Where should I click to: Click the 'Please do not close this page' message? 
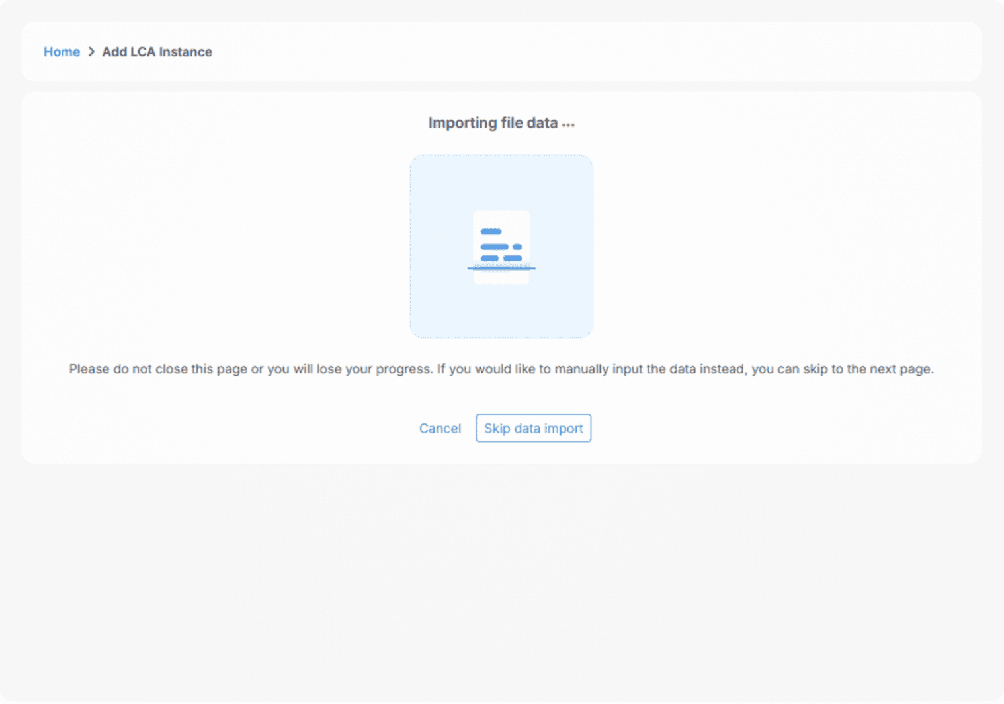pyautogui.click(x=501, y=369)
